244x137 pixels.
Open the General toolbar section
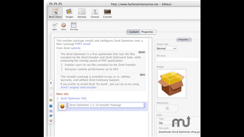pos(95,13)
